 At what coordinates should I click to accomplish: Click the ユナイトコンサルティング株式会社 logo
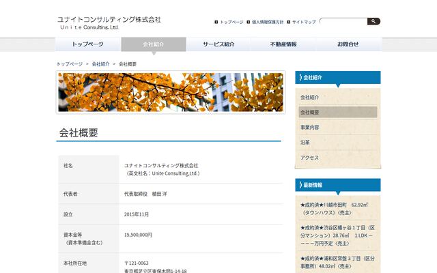point(109,23)
